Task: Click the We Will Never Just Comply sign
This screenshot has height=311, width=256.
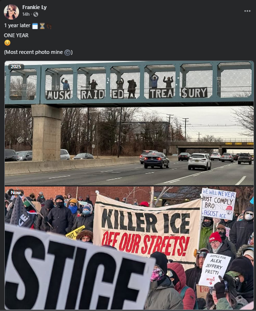Action: [x=218, y=204]
